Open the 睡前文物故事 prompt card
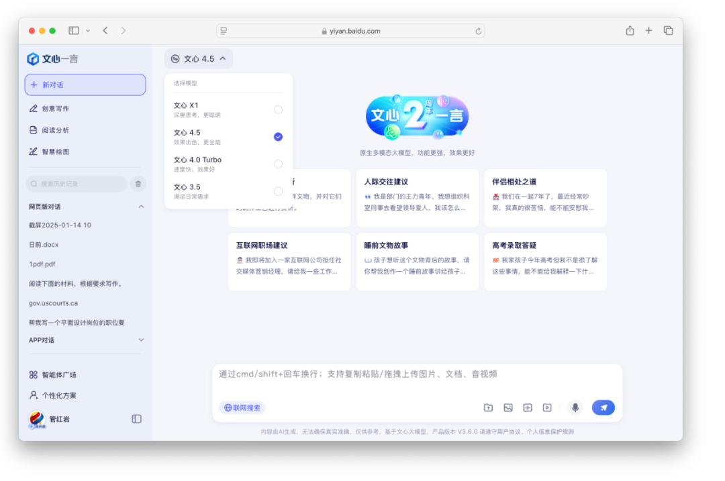Image resolution: width=725 pixels, height=481 pixels. pyautogui.click(x=417, y=262)
